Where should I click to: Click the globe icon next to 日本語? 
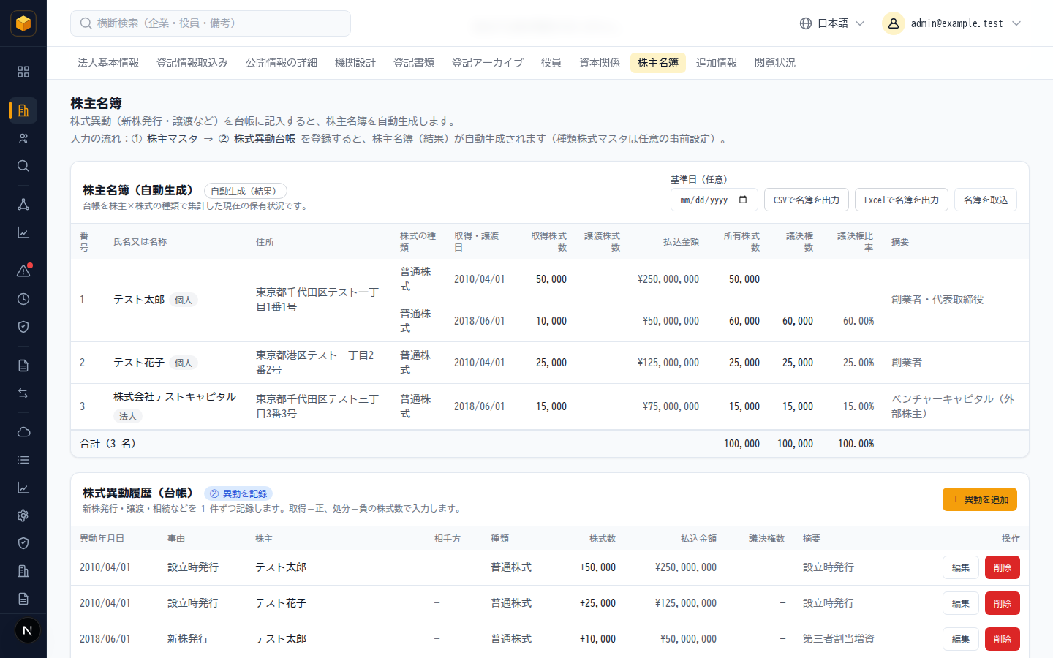(x=806, y=23)
